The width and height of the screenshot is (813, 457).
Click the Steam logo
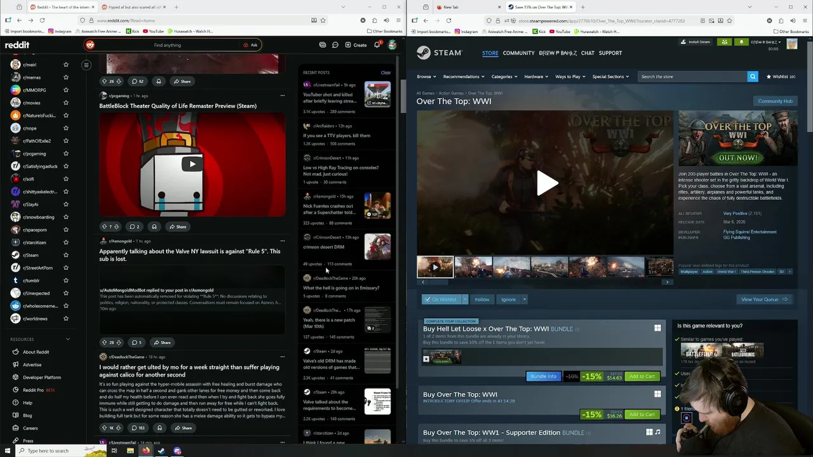[x=440, y=53]
